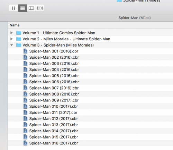The width and height of the screenshot is (173, 150).
Task: Click the Spider-Man 009 (2017).cbr file icon
Action: click(x=25, y=100)
